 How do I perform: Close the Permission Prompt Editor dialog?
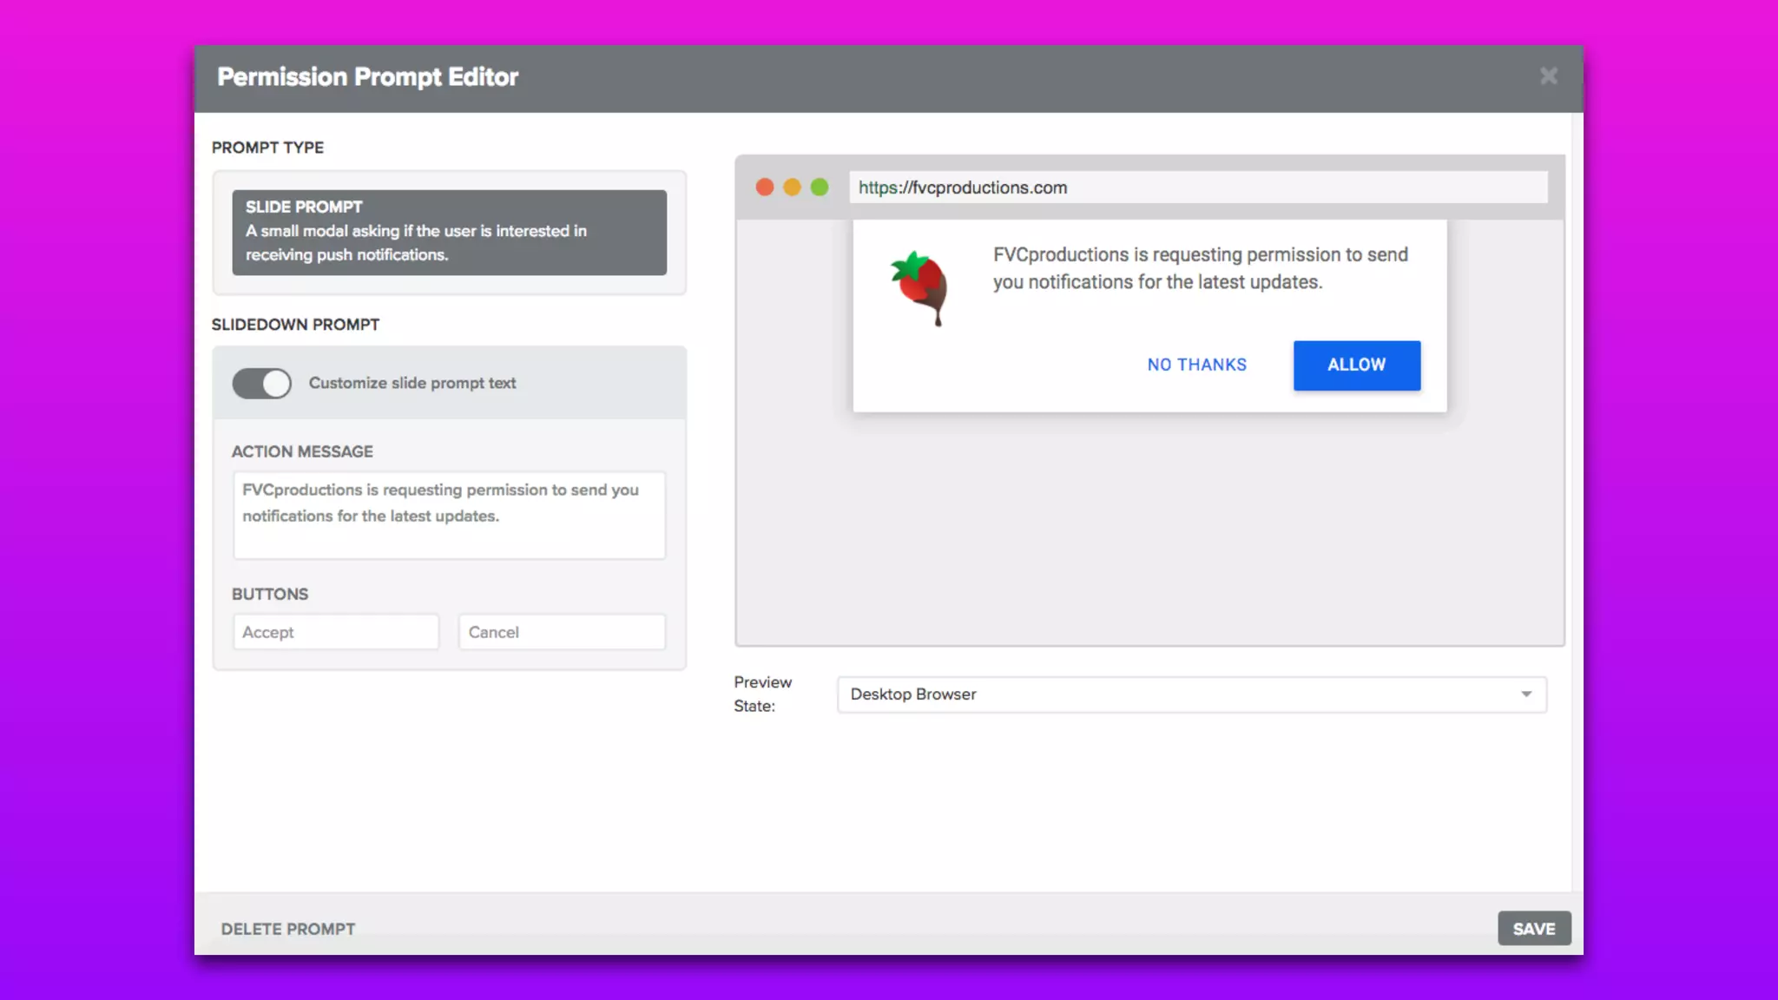[1548, 76]
